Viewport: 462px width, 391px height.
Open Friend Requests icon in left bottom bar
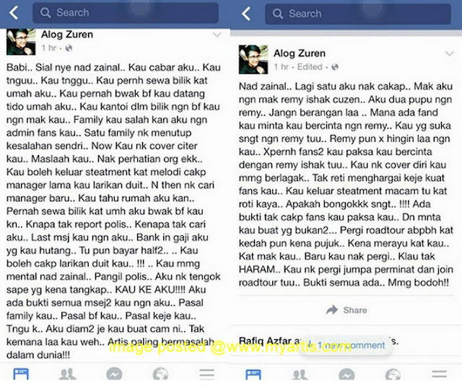(67, 374)
